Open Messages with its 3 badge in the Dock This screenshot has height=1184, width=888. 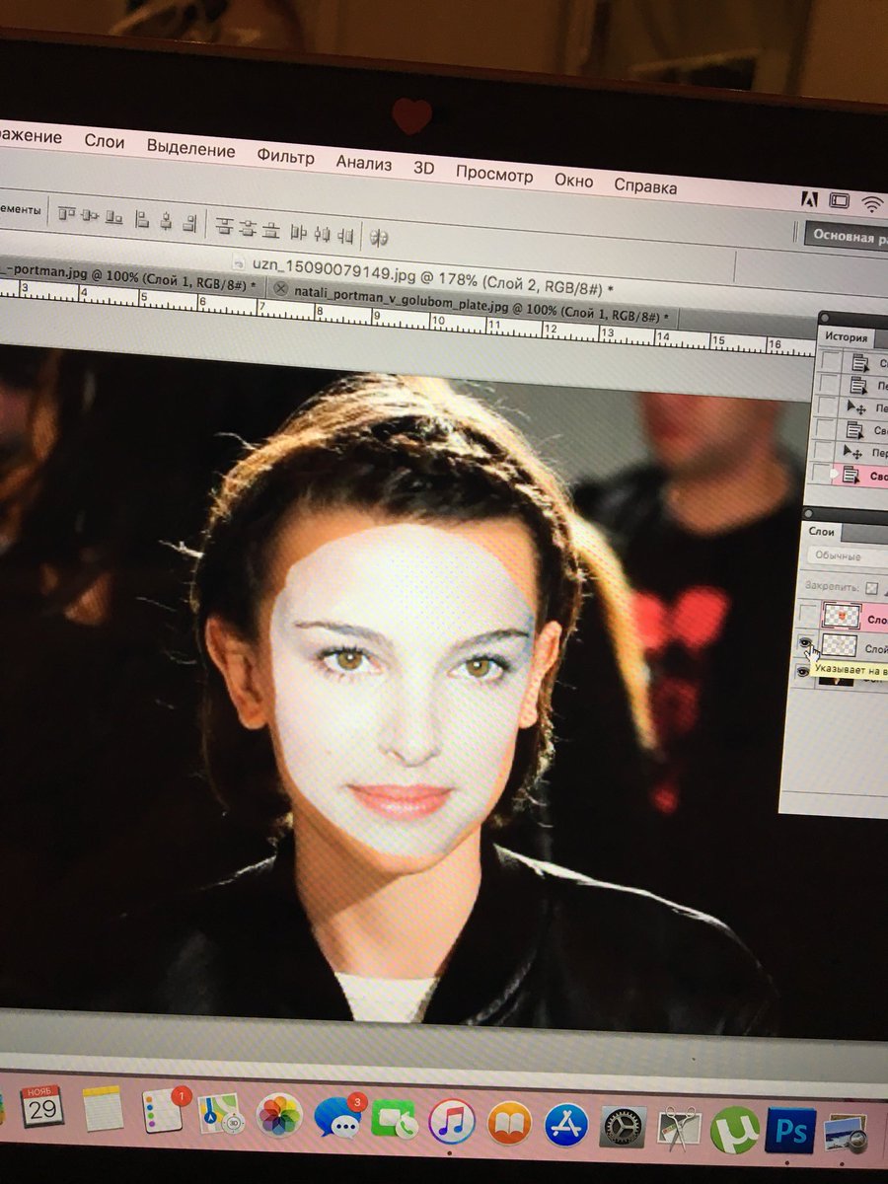tap(338, 1117)
